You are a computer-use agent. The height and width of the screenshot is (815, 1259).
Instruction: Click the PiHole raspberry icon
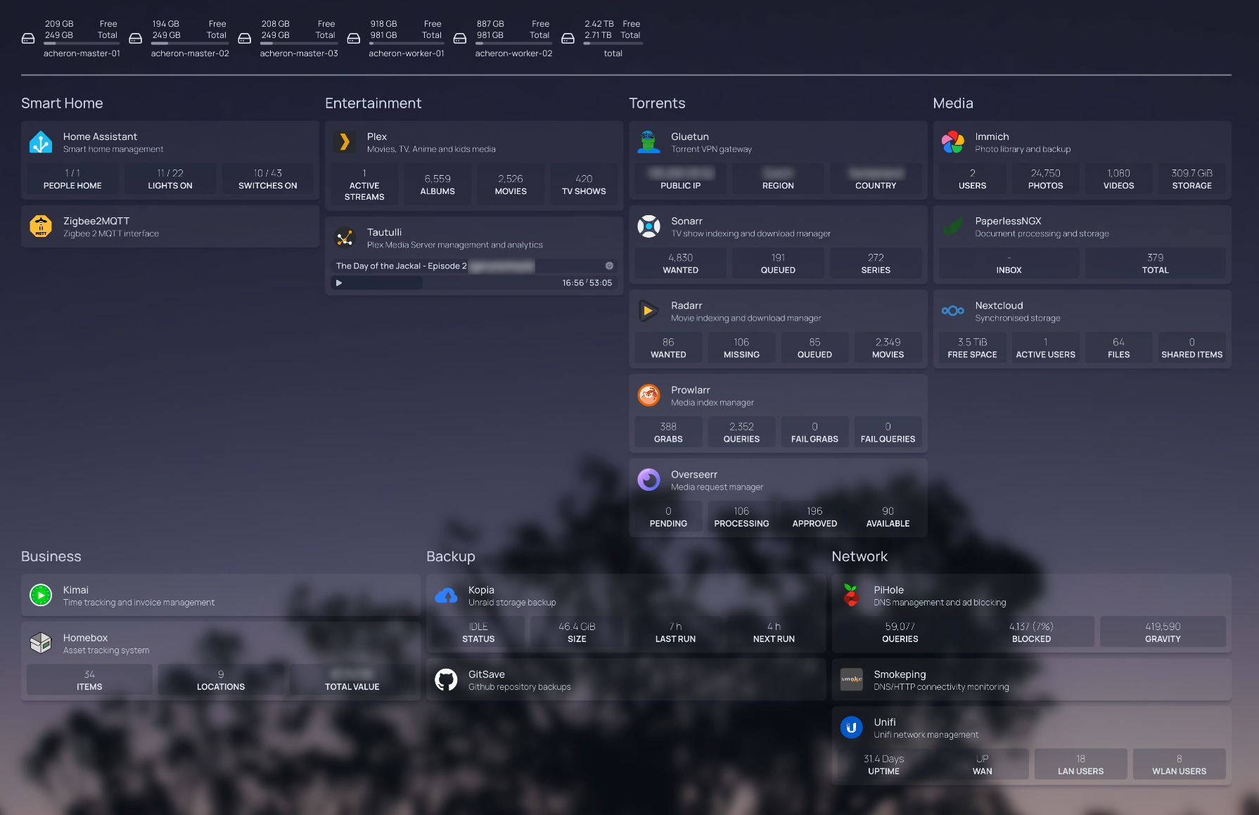(x=851, y=596)
